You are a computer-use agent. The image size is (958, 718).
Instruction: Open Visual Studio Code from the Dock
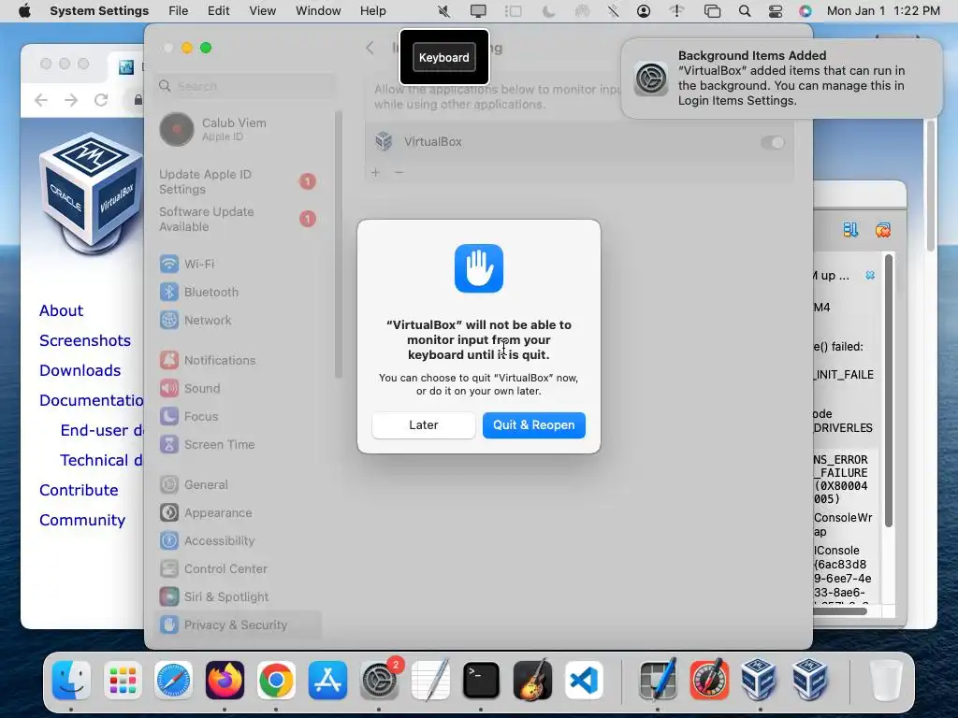[584, 680]
